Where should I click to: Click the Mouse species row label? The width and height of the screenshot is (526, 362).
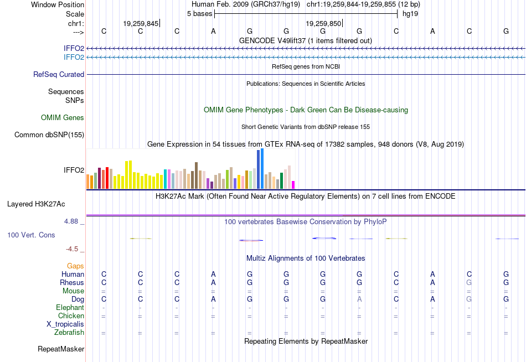[73, 291]
